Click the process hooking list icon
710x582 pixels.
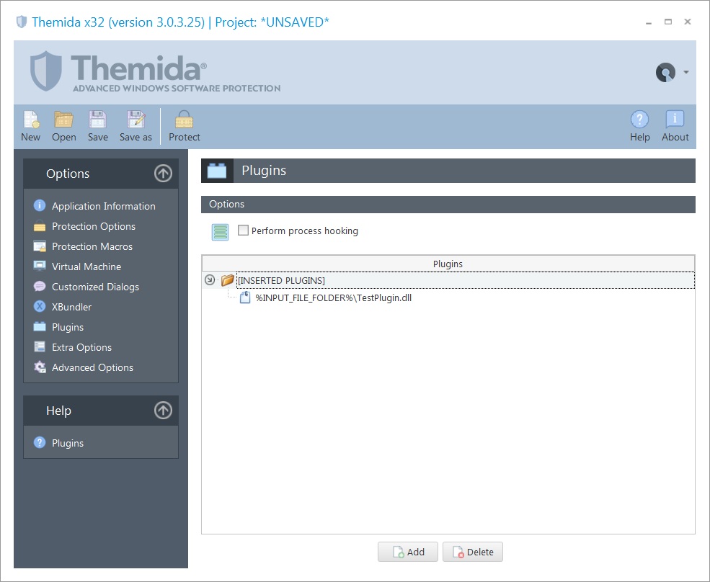[221, 232]
